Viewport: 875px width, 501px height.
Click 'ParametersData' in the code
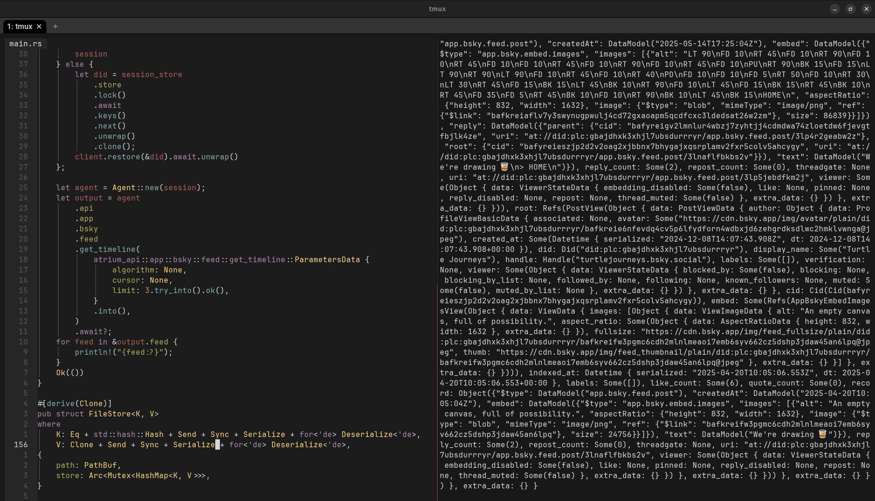click(327, 259)
